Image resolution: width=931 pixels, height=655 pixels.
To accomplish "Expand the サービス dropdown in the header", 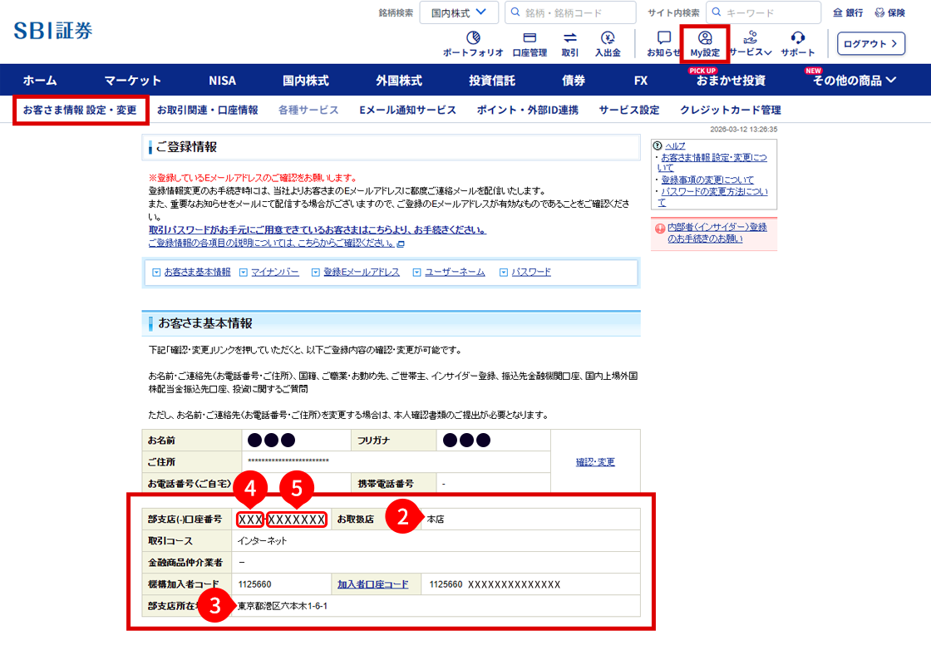I will click(751, 44).
